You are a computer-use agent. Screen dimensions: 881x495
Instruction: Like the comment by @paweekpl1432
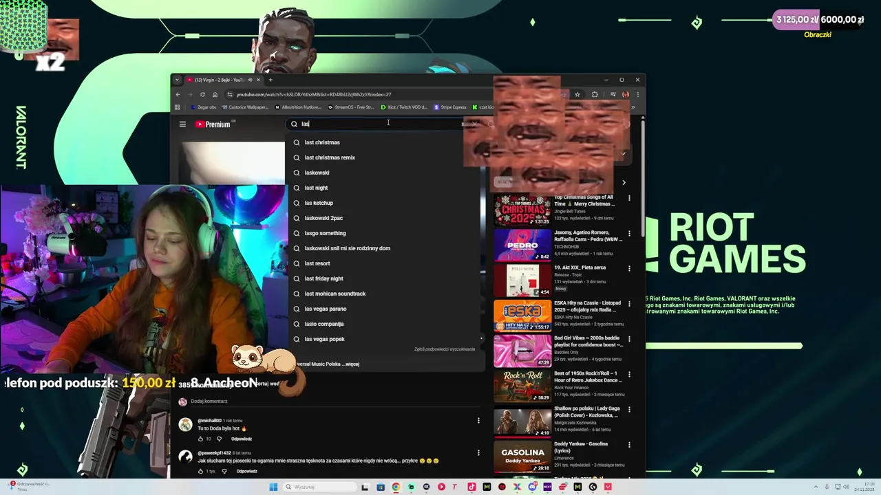tap(201, 471)
